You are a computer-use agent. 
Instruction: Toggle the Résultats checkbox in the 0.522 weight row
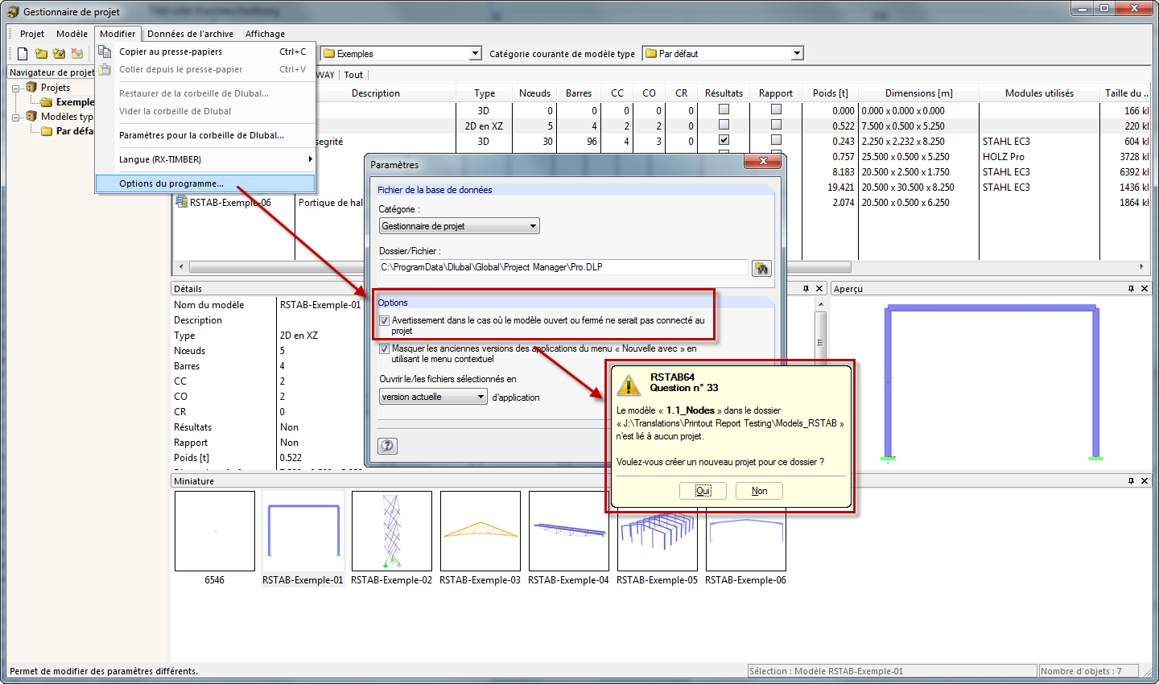pos(724,125)
